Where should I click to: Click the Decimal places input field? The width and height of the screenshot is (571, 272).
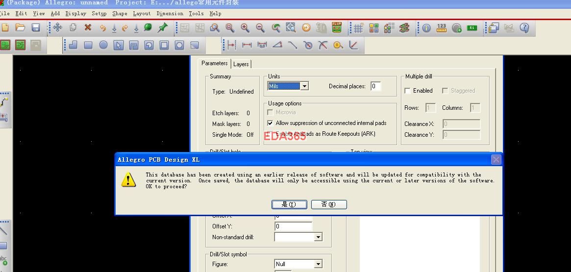(x=376, y=86)
